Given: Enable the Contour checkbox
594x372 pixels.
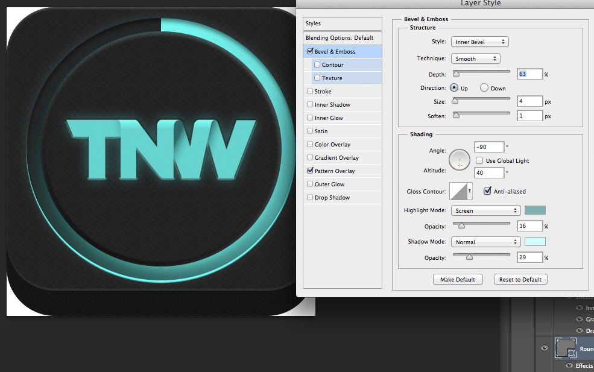Looking at the screenshot, I should click(x=317, y=65).
